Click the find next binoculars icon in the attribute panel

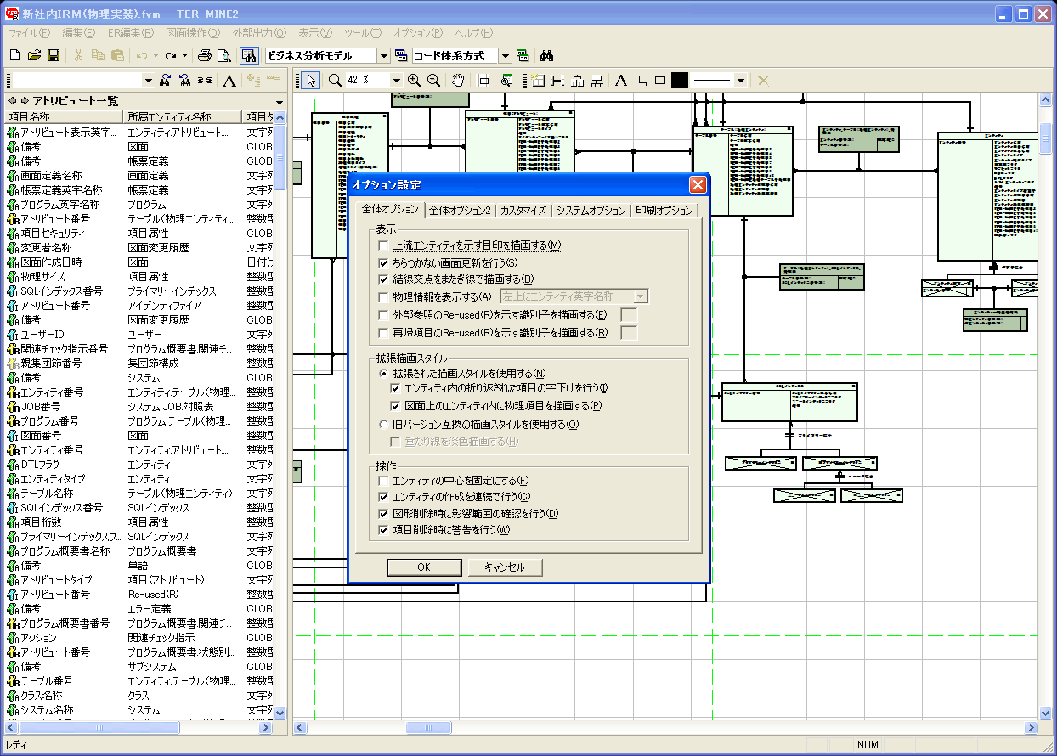(x=166, y=80)
